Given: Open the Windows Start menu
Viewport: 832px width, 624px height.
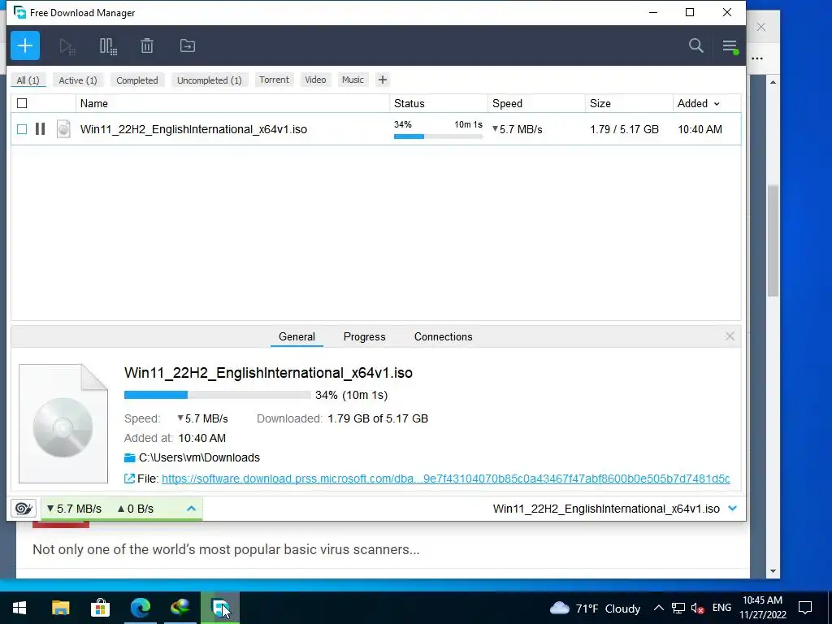Looking at the screenshot, I should coord(19,608).
